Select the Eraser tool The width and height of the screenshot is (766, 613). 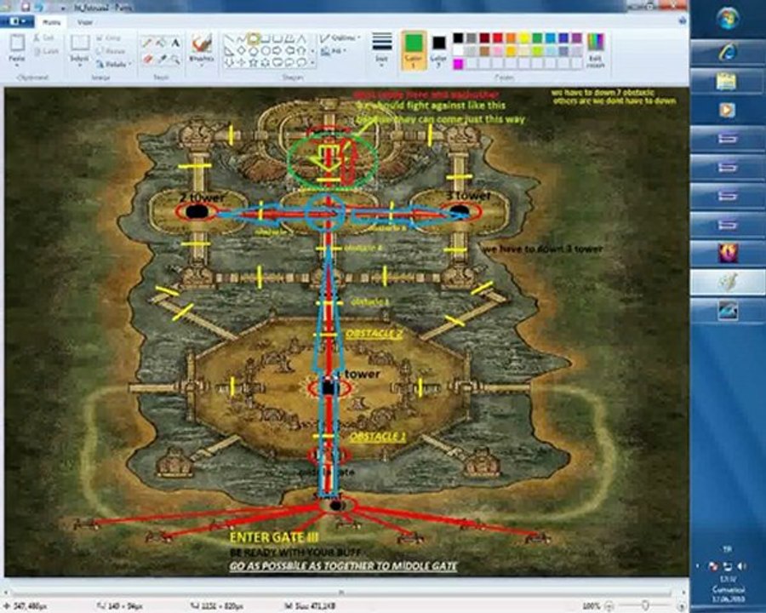tap(147, 59)
